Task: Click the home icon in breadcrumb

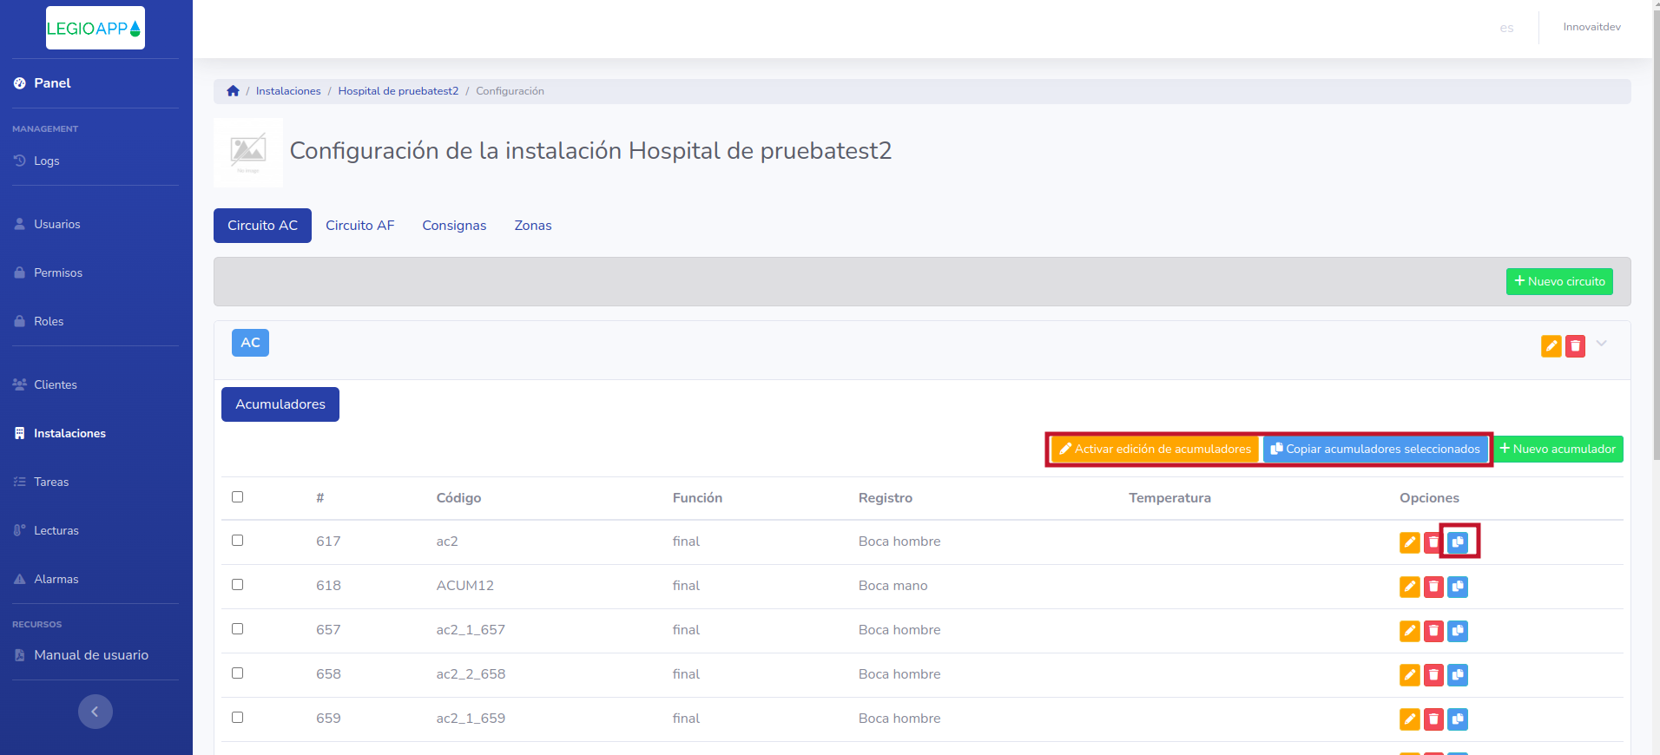Action: point(233,91)
